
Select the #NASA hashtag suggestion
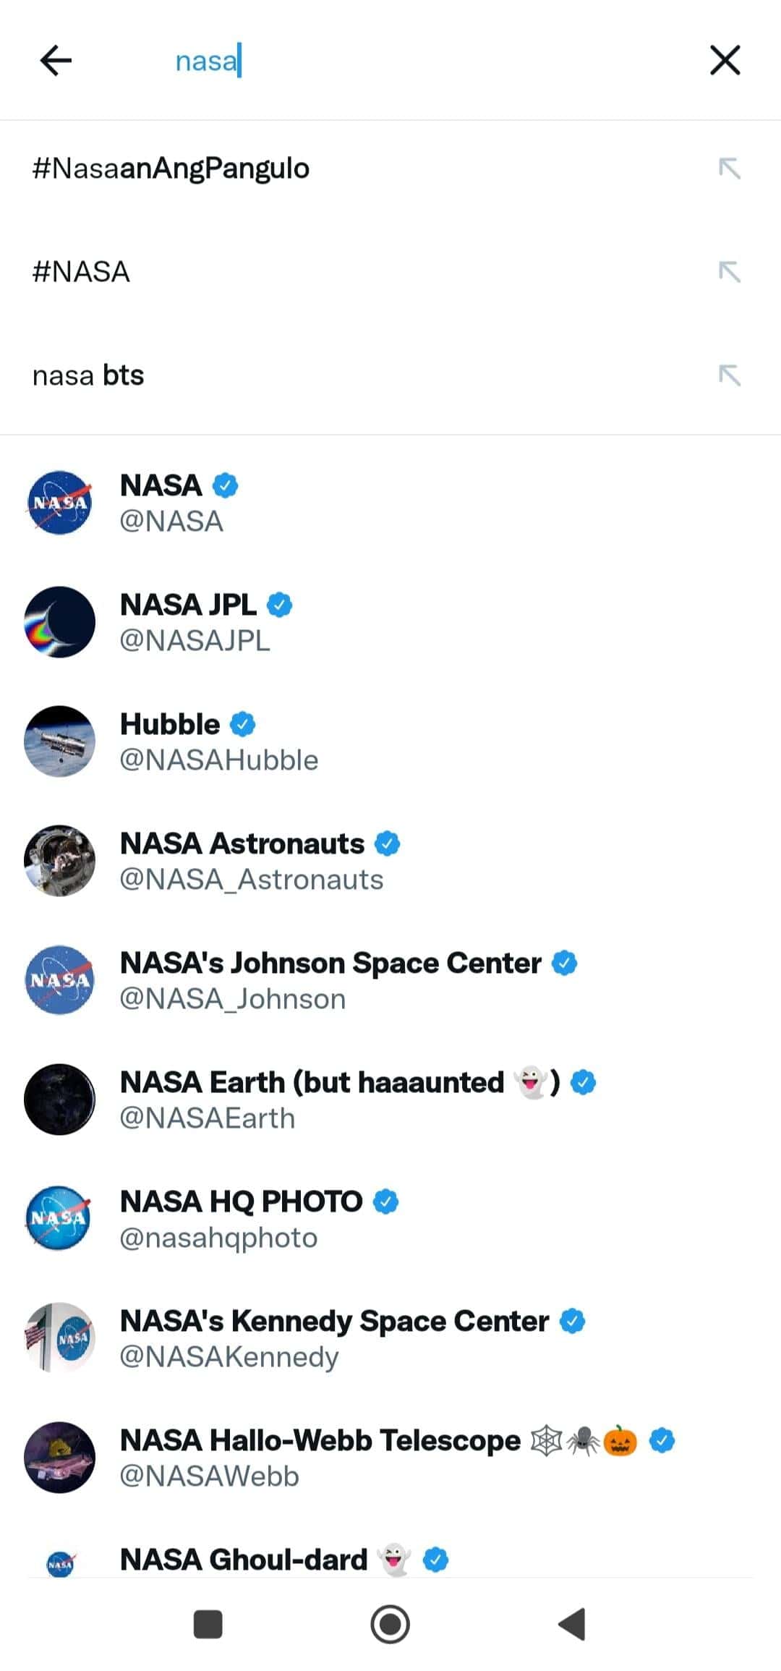(81, 272)
